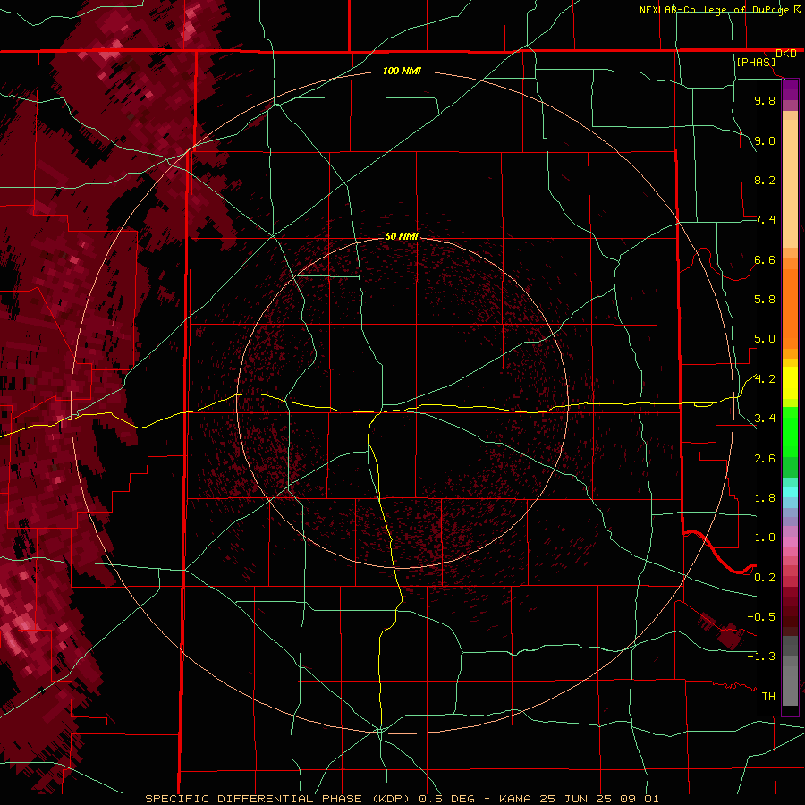Click the 1.8 value on color scale

click(765, 498)
